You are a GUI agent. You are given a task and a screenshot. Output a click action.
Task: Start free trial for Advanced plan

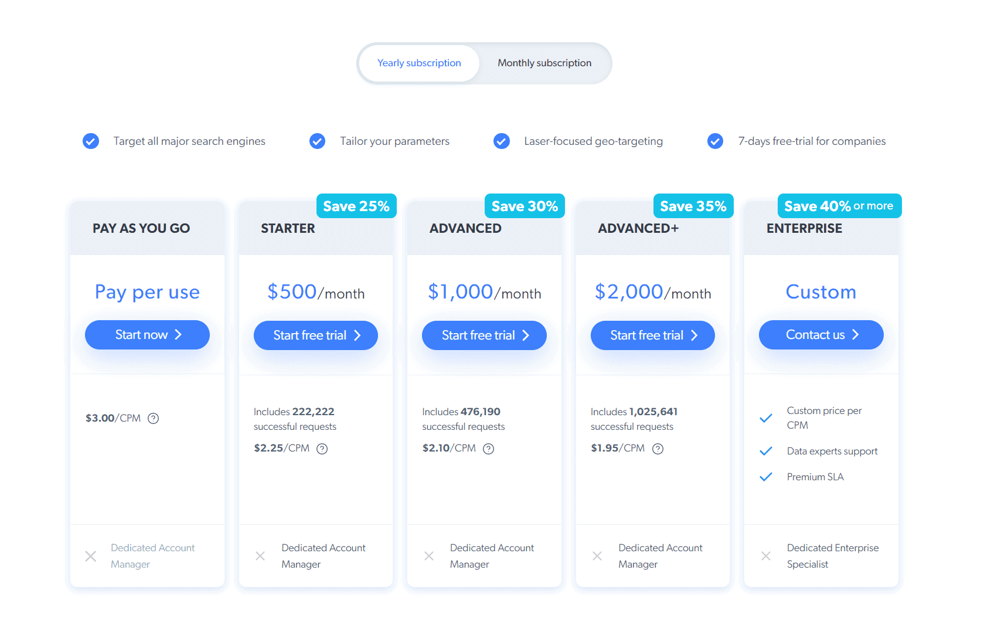point(484,335)
